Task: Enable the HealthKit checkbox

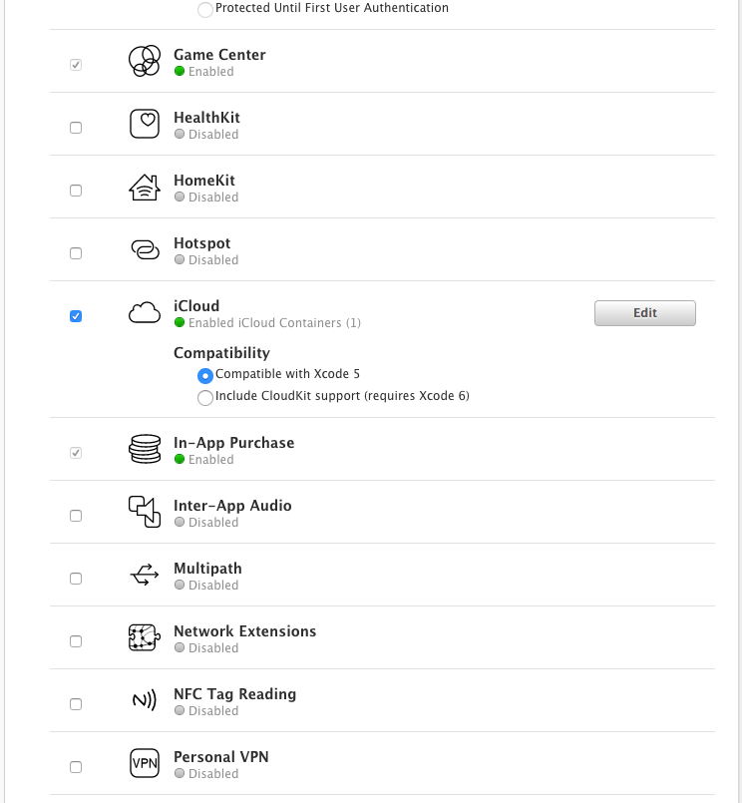Action: click(76, 128)
